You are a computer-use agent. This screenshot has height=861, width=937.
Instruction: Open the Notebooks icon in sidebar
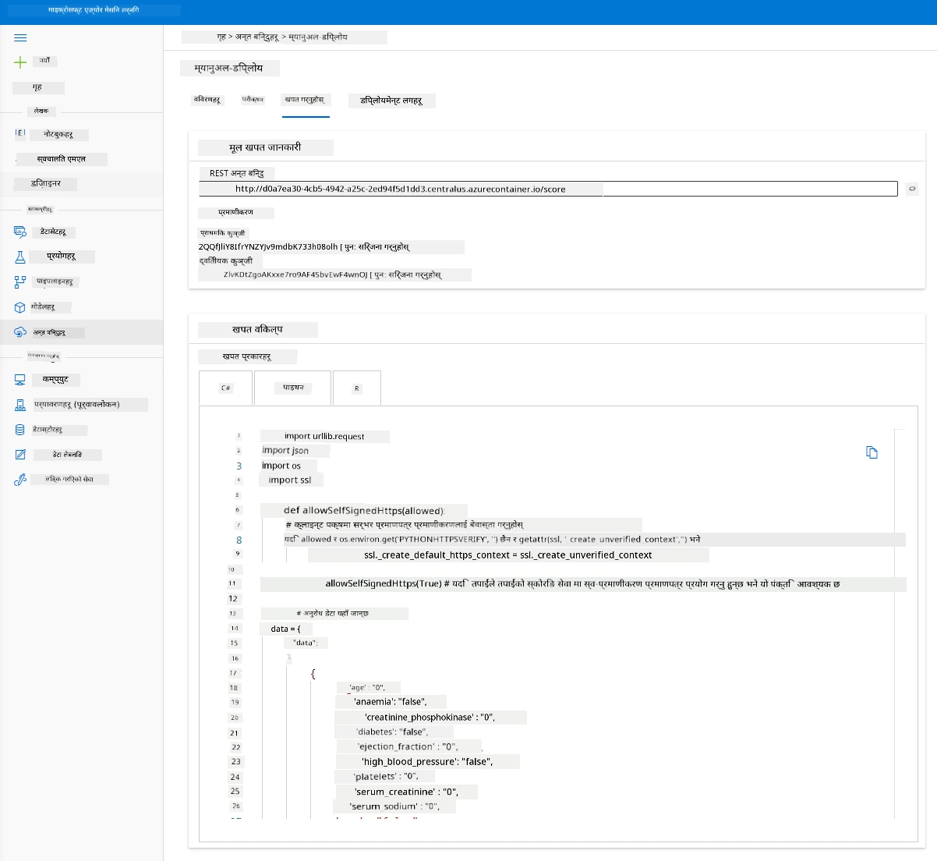20,133
